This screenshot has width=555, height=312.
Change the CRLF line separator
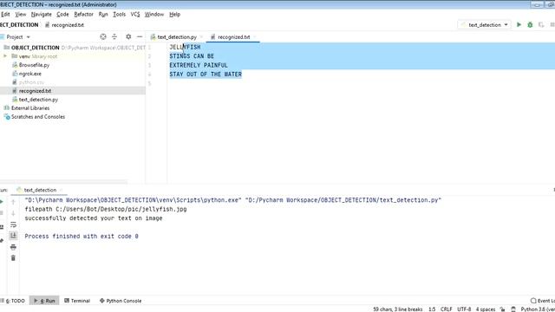(446, 309)
